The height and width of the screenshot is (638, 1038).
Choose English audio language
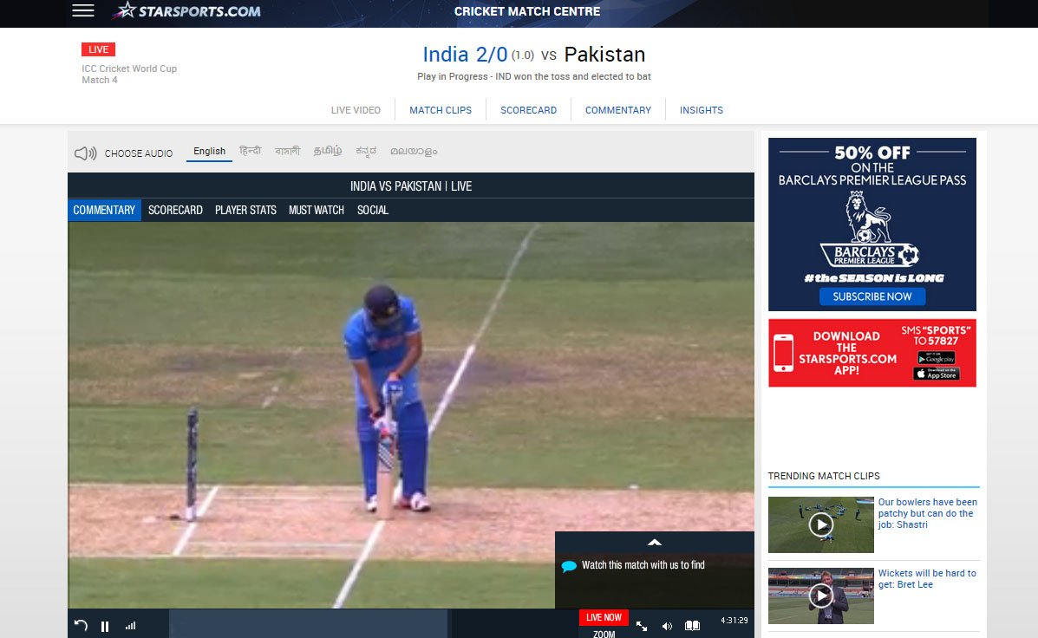(x=209, y=152)
